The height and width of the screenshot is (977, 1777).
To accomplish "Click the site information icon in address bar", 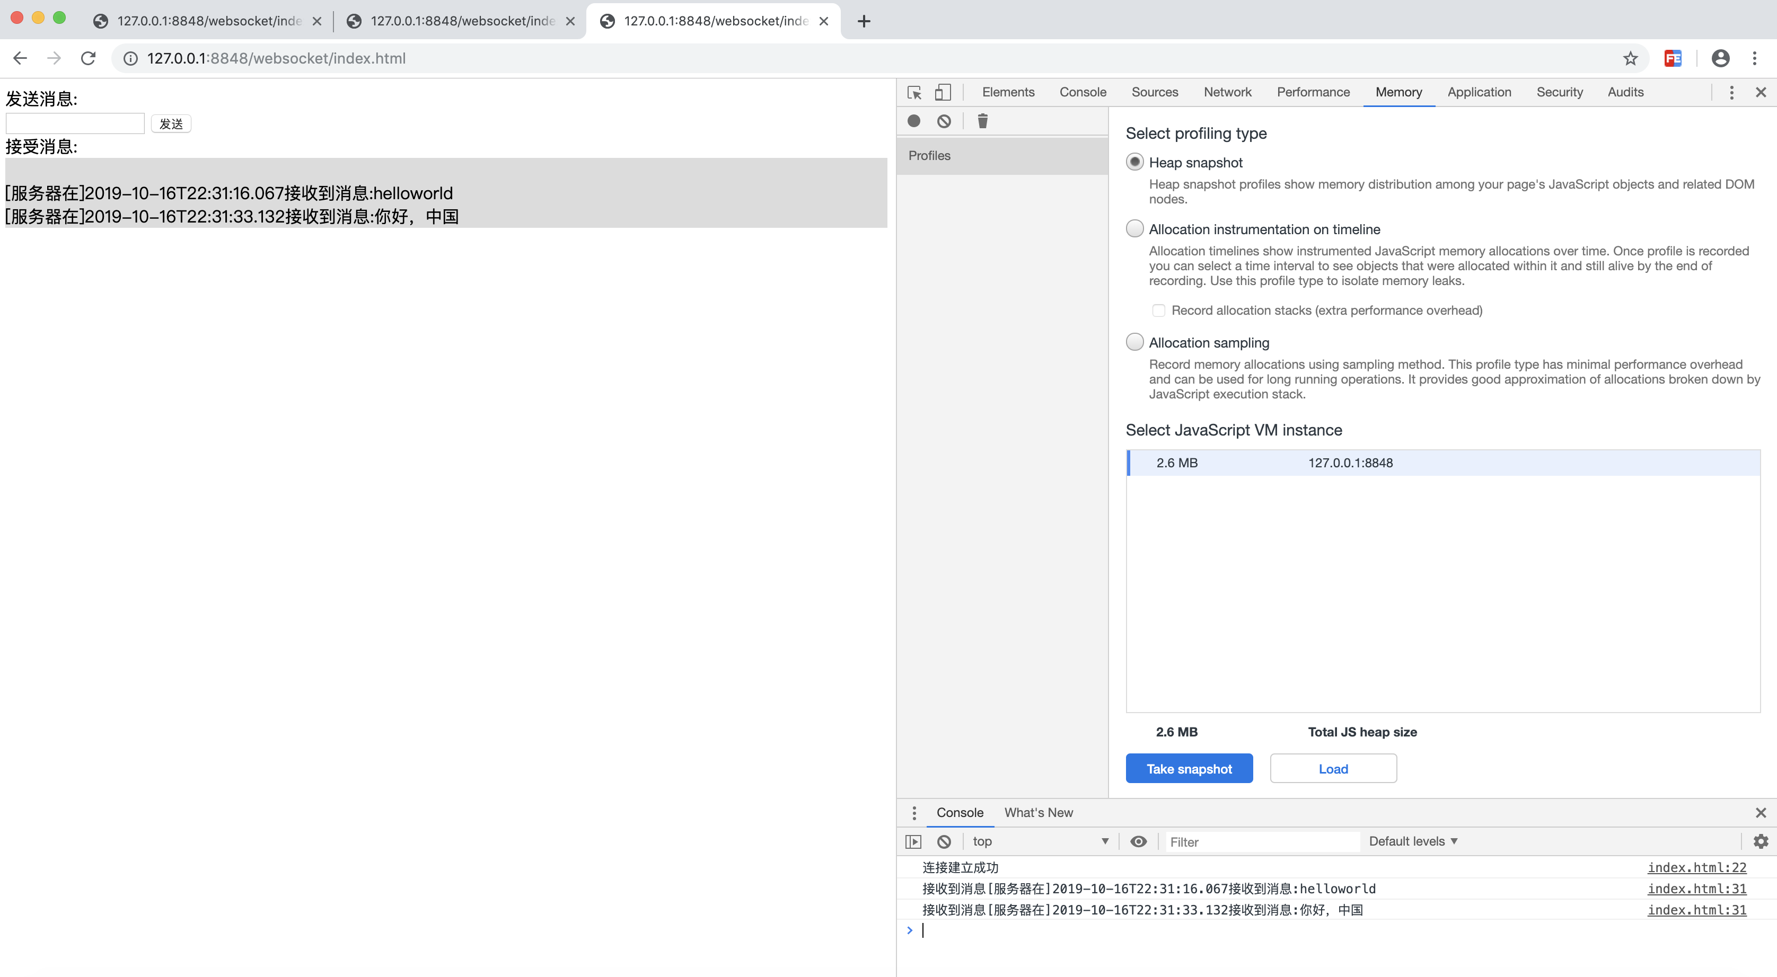I will tap(130, 59).
